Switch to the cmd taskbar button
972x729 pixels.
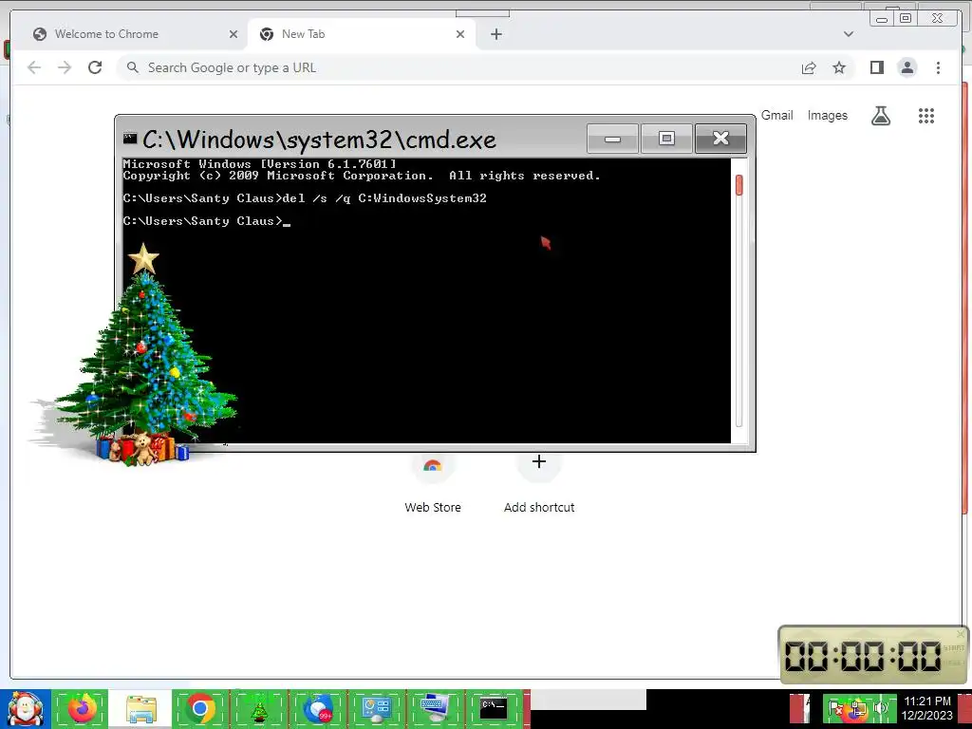point(494,708)
